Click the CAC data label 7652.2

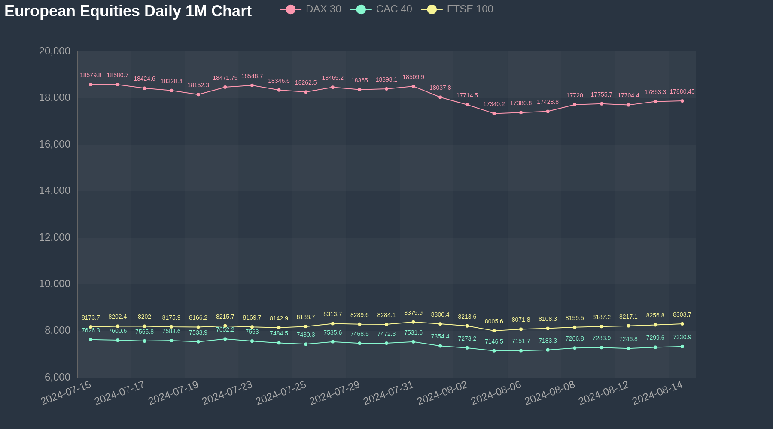(x=225, y=330)
